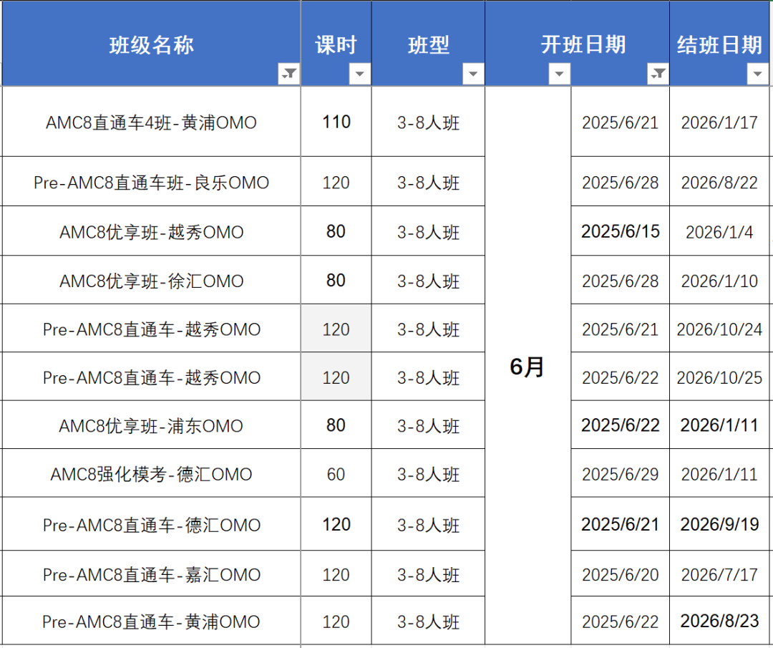
Task: Select Pre-AMC8直通车-越秀OMO cell ending 2026/10/25
Action: pyautogui.click(x=151, y=377)
